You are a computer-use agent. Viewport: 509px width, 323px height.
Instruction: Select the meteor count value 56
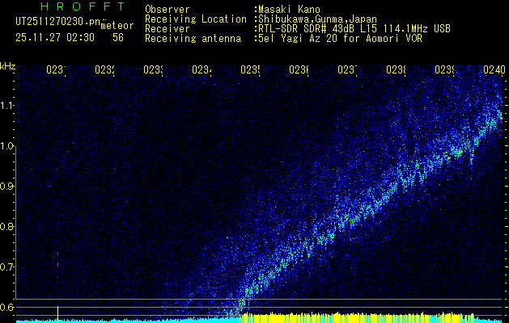point(118,38)
